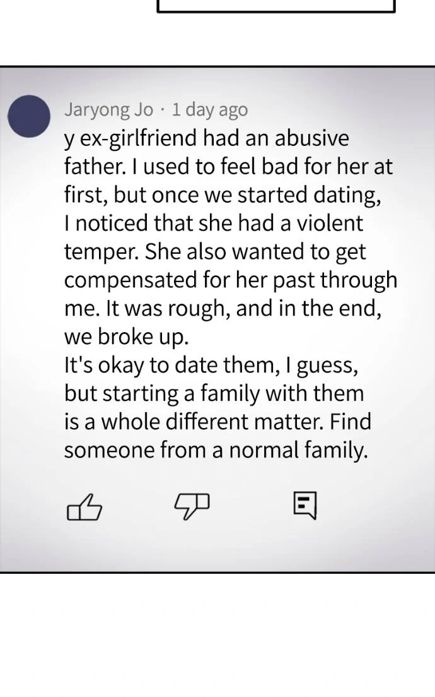Click the round blue profile avatar

(29, 116)
